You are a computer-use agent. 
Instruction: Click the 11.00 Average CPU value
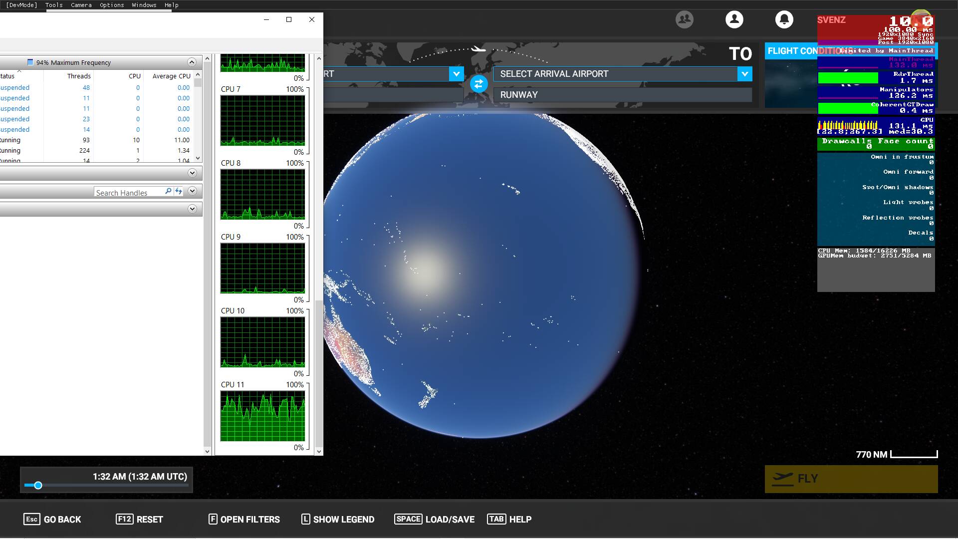coord(182,140)
